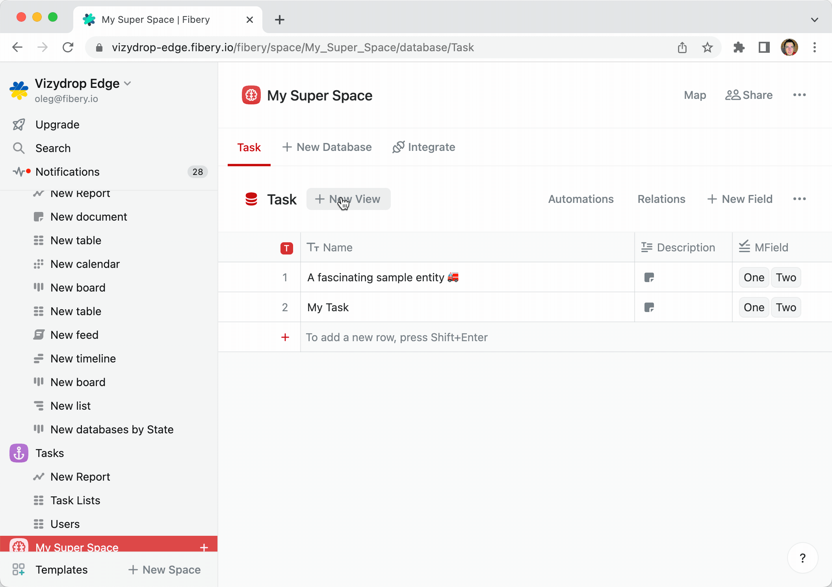Viewport: 832px width, 587px height.
Task: Click the New View button
Action: pyautogui.click(x=348, y=199)
